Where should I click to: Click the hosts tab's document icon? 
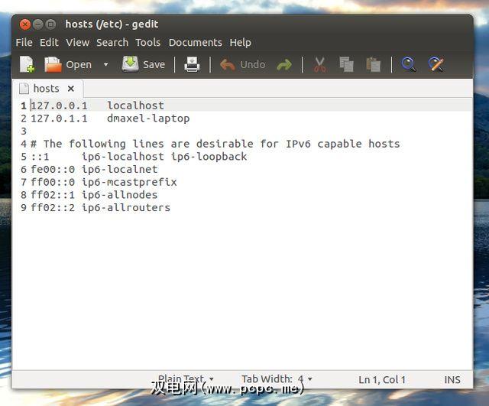click(24, 89)
